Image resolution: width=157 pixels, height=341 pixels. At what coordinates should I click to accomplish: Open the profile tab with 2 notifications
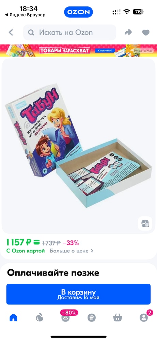coord(143,318)
